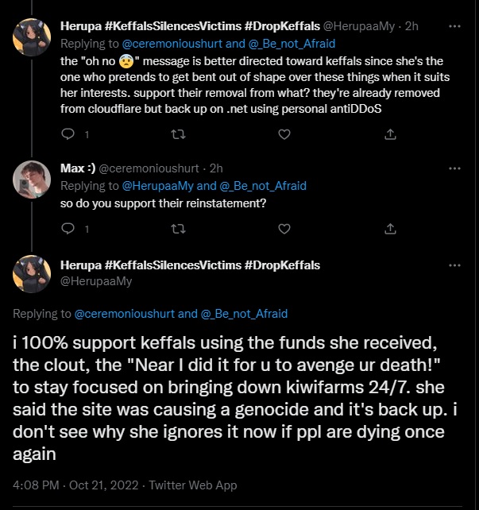Image resolution: width=479 pixels, height=510 pixels.
Task: Click the 2h timestamp on Herupa's first tweet
Action: pyautogui.click(x=411, y=26)
